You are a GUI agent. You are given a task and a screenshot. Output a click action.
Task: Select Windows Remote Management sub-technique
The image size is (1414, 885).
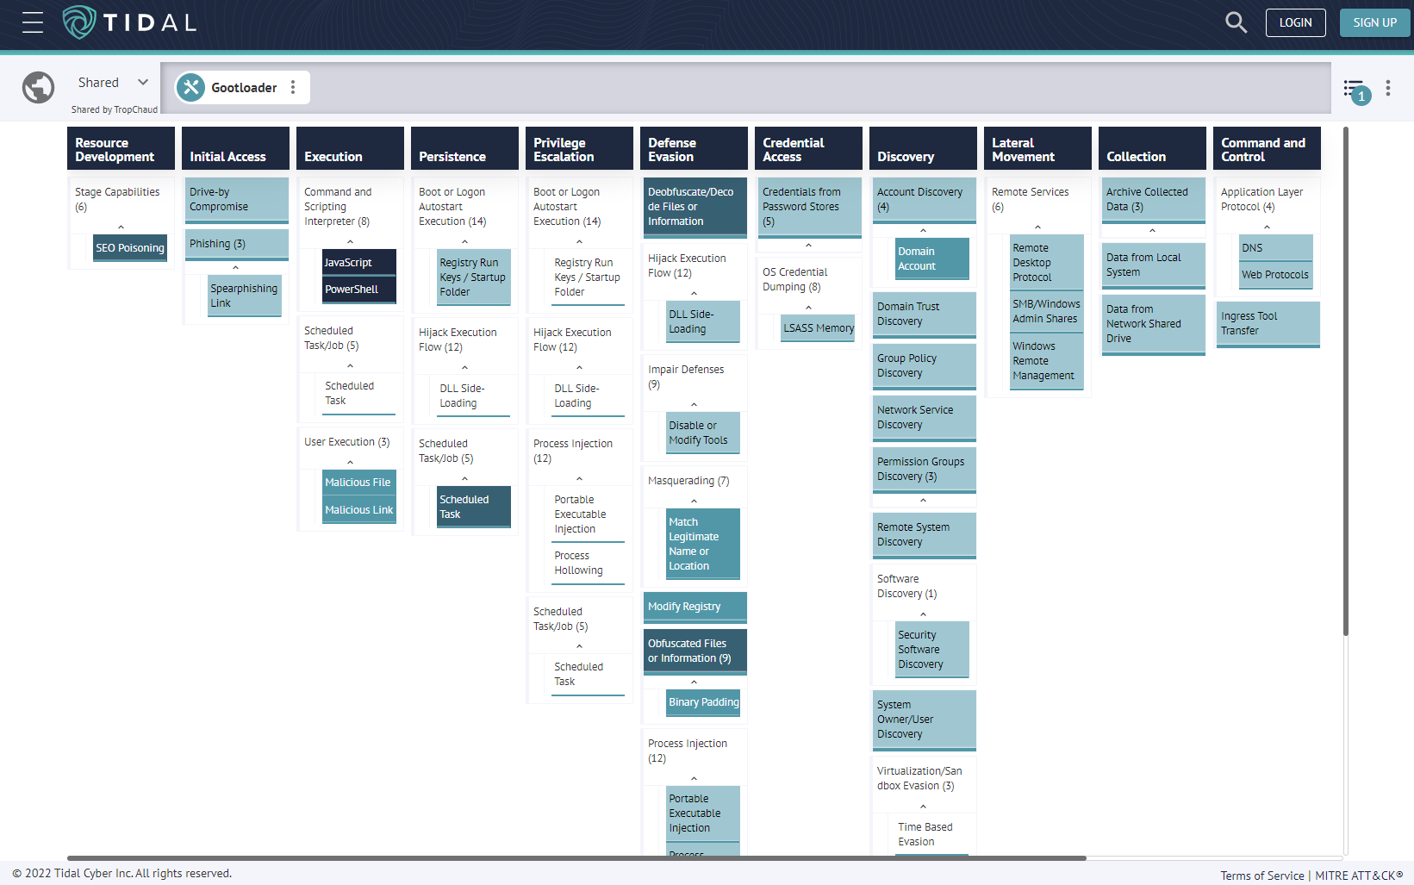point(1047,361)
